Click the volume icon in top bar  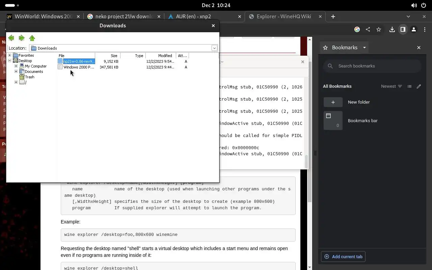pyautogui.click(x=414, y=5)
